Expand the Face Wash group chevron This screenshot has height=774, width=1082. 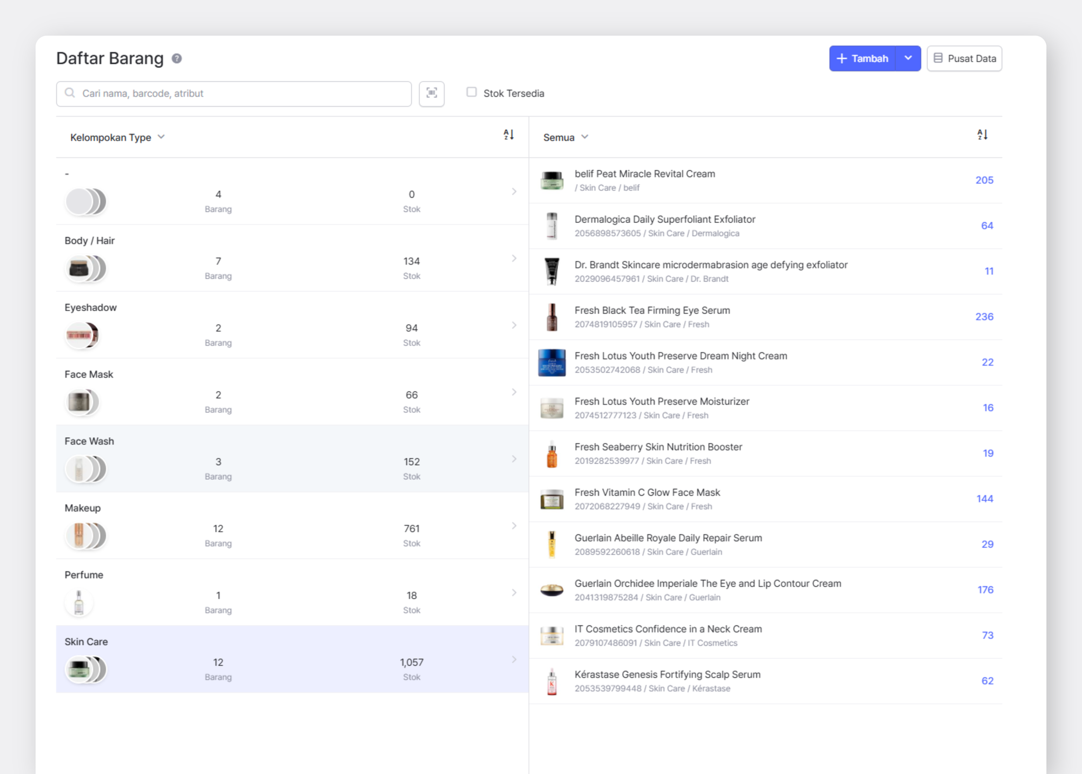(514, 459)
